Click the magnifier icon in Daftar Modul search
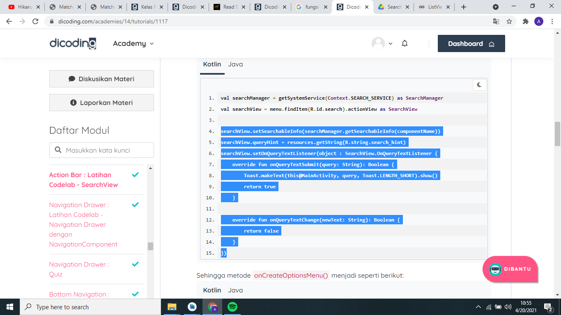This screenshot has height=315, width=561. [x=58, y=150]
